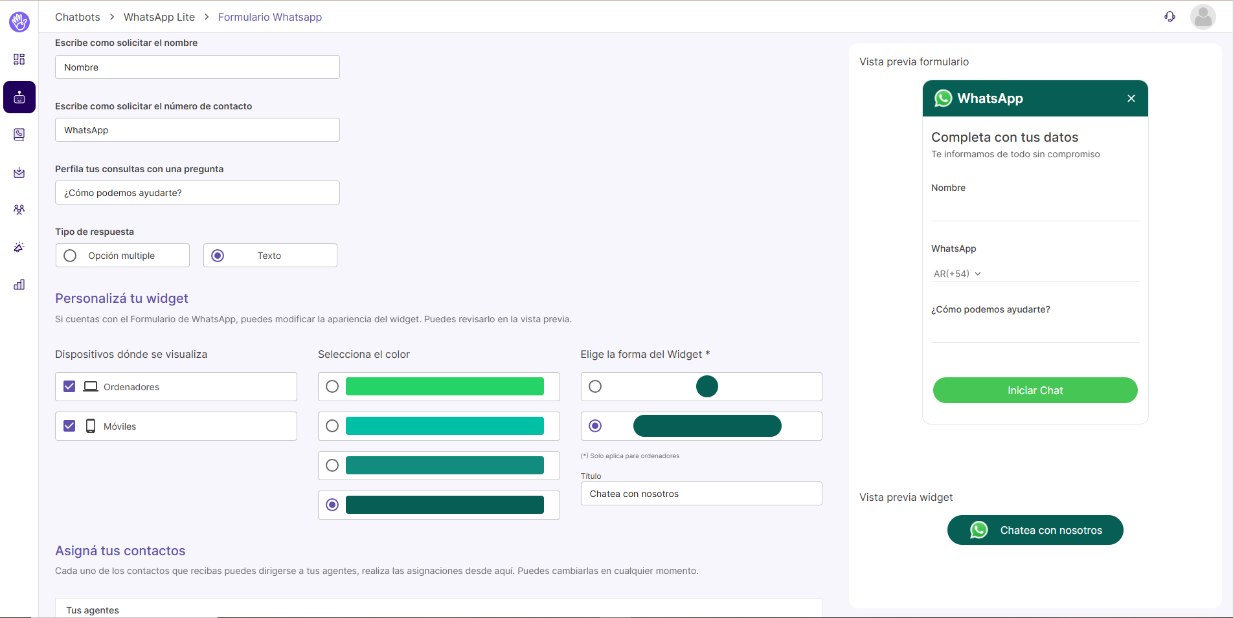
Task: Toggle the Ordenadores checkbox
Action: coord(69,386)
